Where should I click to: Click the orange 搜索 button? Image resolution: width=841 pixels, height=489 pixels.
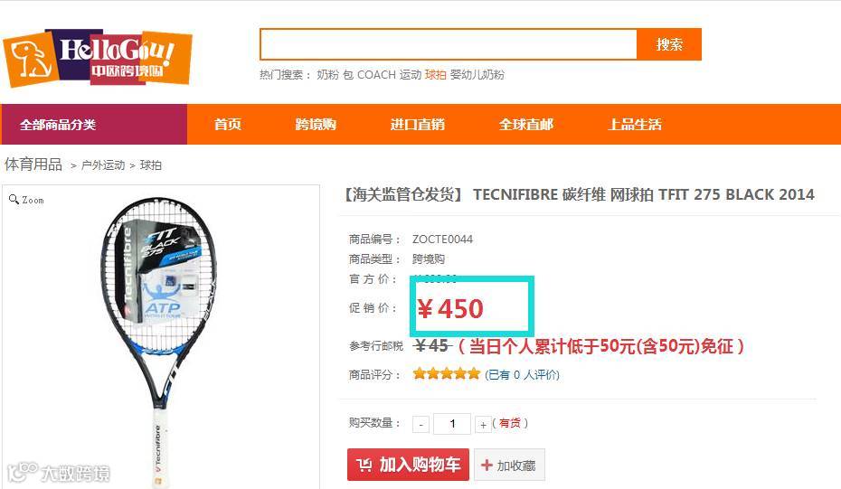669,44
